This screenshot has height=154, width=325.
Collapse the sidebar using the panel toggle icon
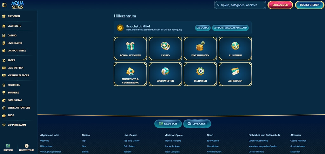4,5
